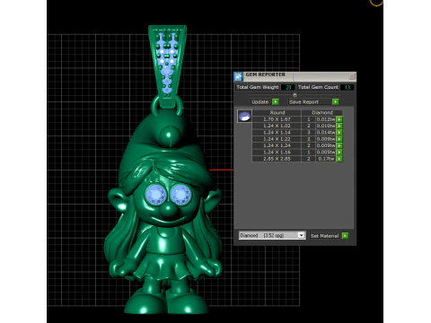Select the 1.70 X 1.67 size cell
The height and width of the screenshot is (323, 431).
277,119
